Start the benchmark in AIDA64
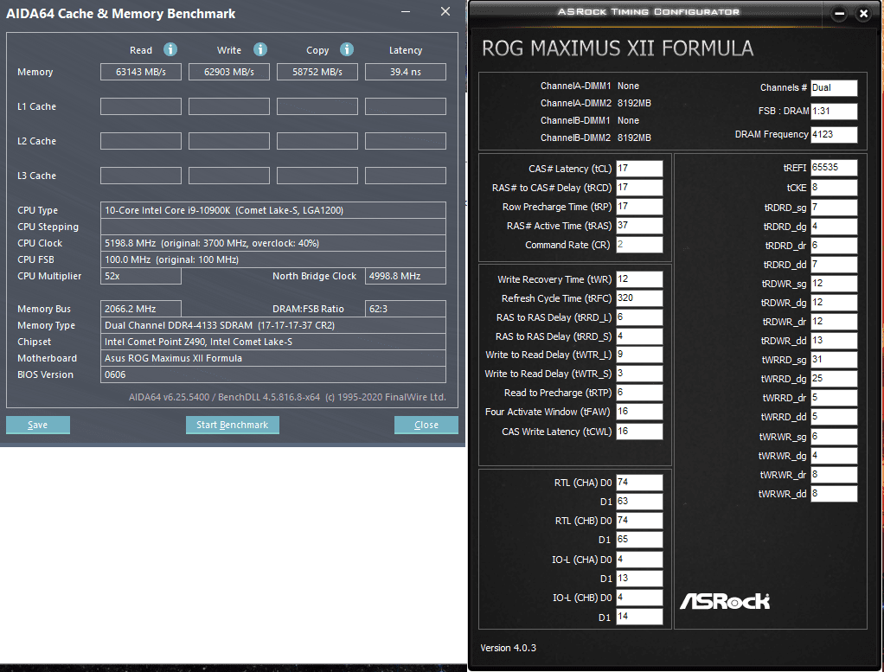Viewport: 884px width, 672px height. (x=233, y=425)
